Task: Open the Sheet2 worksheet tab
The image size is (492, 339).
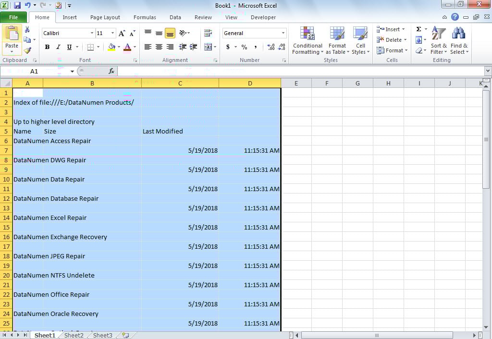Action: (74, 335)
